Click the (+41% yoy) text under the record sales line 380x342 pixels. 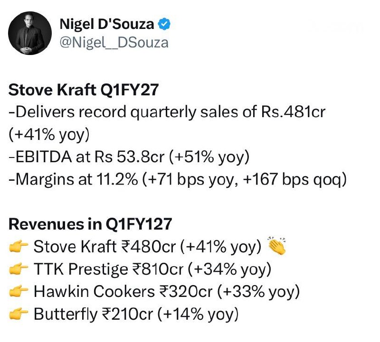[x=49, y=135]
